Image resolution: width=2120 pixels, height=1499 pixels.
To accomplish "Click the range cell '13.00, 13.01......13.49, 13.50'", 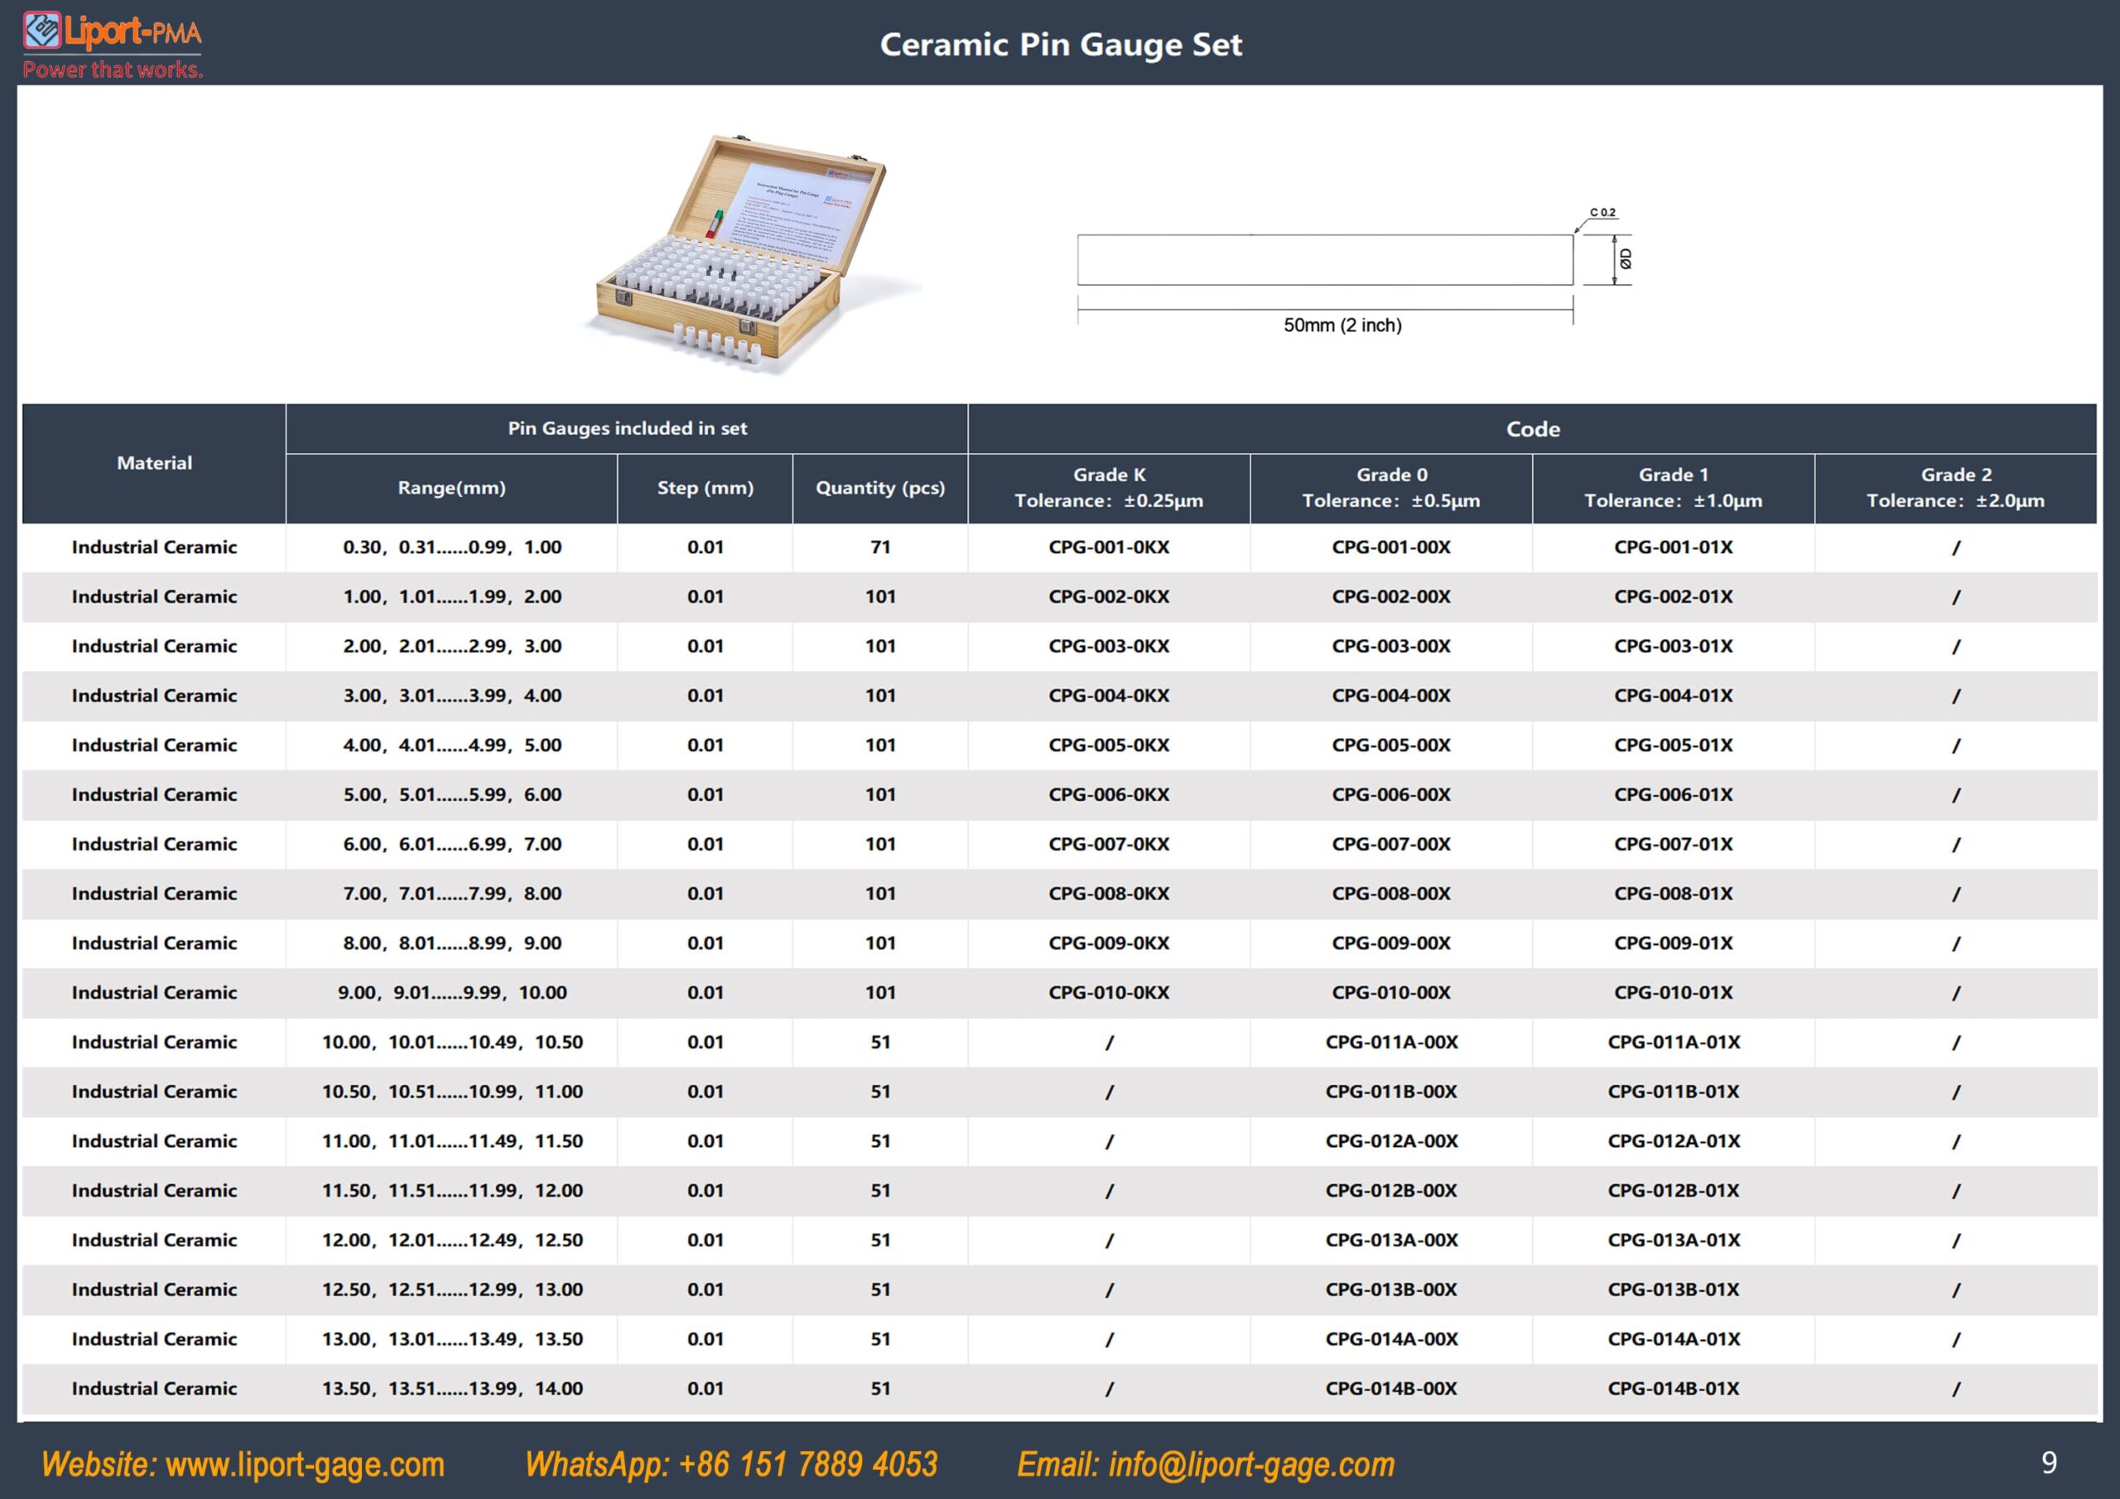I will click(451, 1339).
